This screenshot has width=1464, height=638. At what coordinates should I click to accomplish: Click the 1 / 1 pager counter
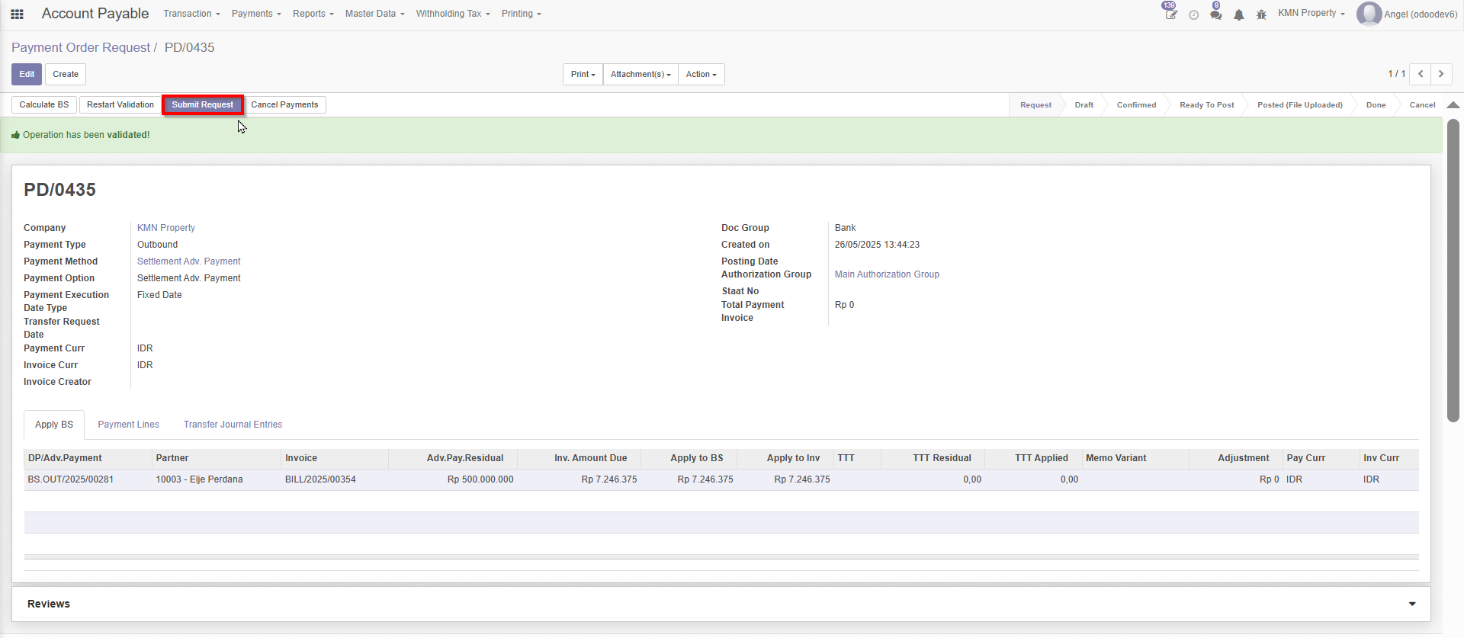[x=1397, y=74]
